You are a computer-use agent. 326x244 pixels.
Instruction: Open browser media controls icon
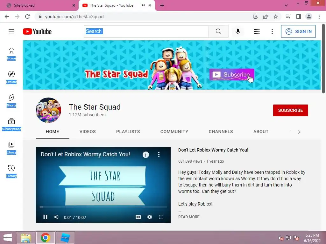point(288,17)
